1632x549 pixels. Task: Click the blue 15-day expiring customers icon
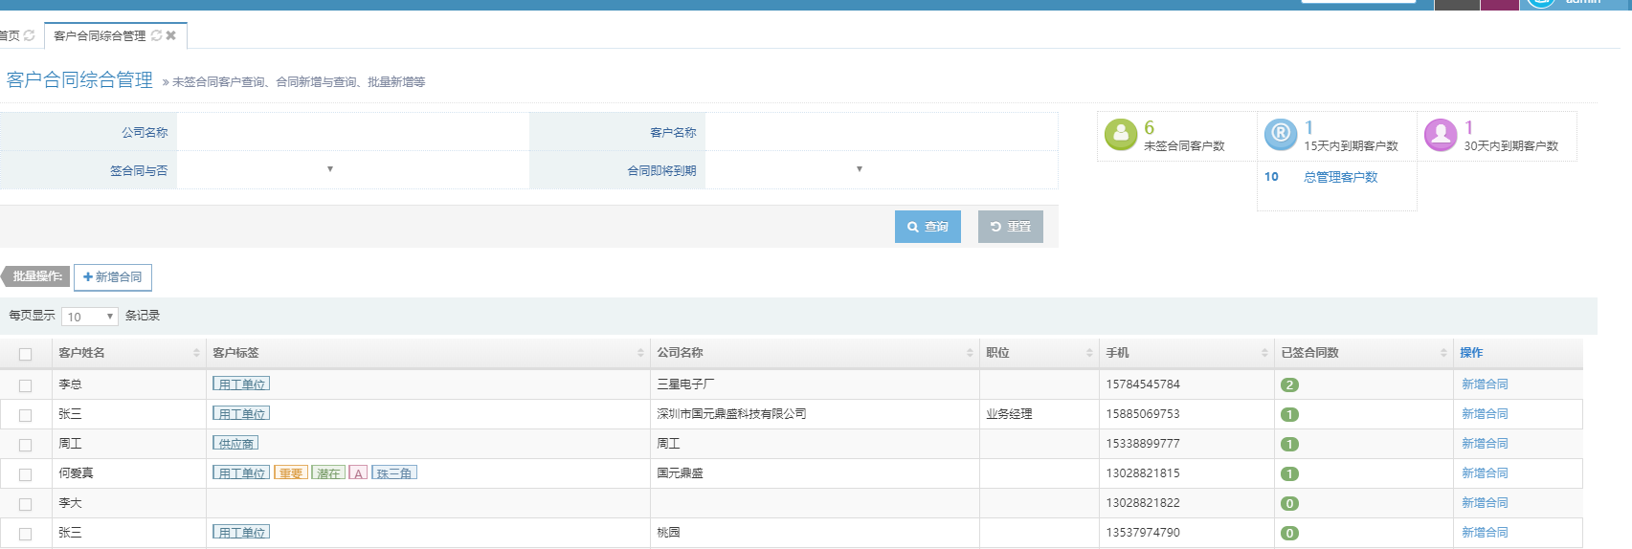click(1280, 135)
